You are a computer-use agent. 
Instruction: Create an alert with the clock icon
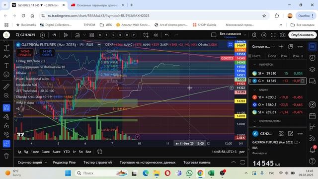click(146, 35)
